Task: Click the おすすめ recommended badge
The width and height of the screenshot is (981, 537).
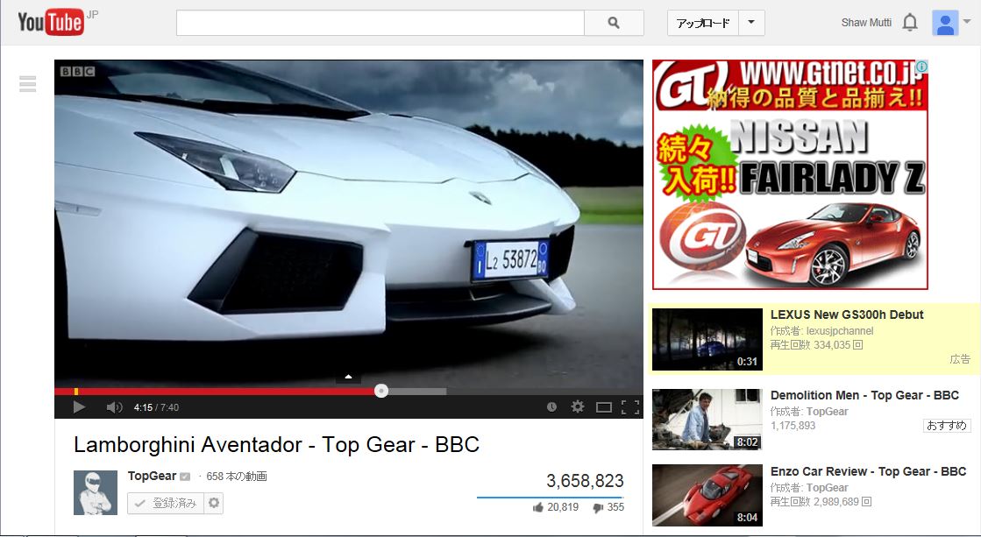Action: (x=947, y=426)
